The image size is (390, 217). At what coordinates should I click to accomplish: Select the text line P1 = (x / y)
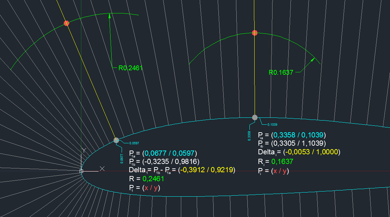click(144, 188)
